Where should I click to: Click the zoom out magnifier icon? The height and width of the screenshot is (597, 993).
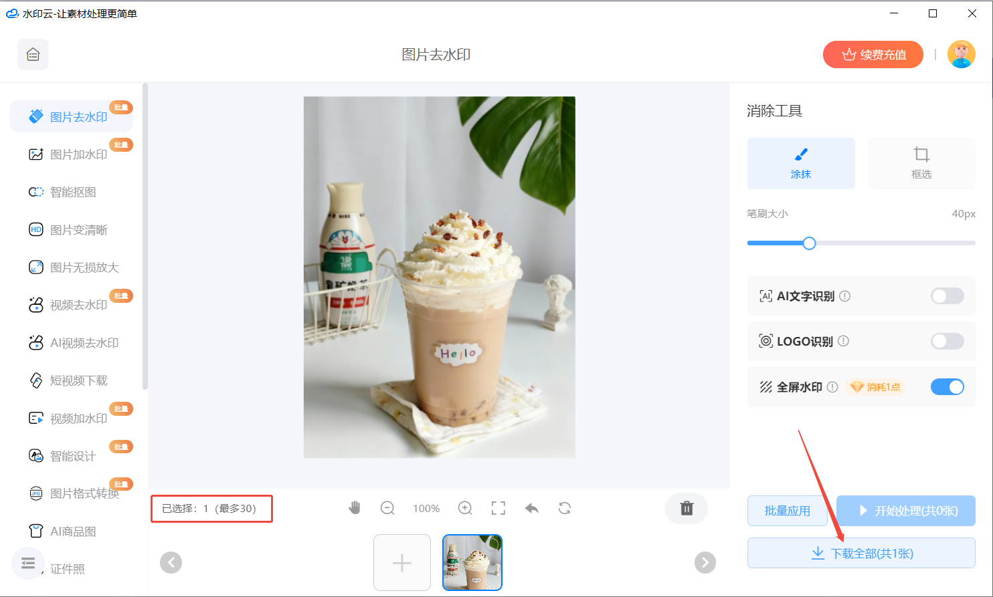387,508
